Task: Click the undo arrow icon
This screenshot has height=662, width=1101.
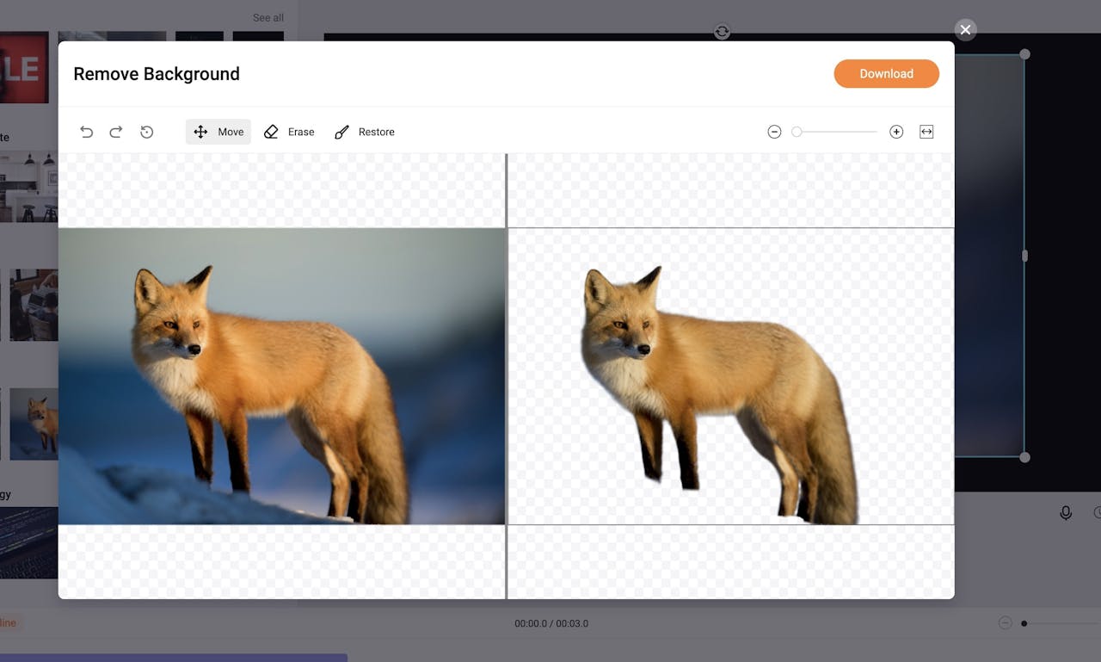Action: (86, 132)
